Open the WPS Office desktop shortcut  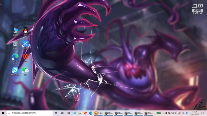point(25,58)
